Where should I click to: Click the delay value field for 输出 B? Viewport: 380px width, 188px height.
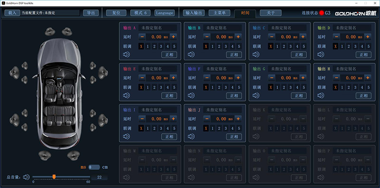pos(223,37)
